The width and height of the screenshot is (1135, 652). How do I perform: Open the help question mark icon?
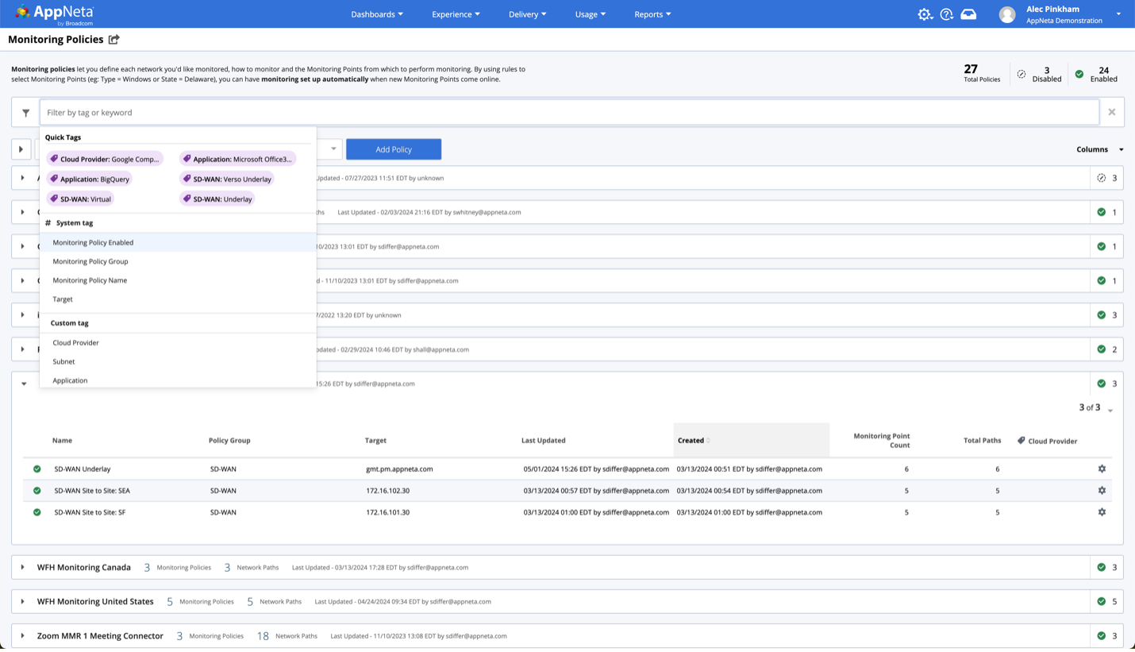point(946,14)
